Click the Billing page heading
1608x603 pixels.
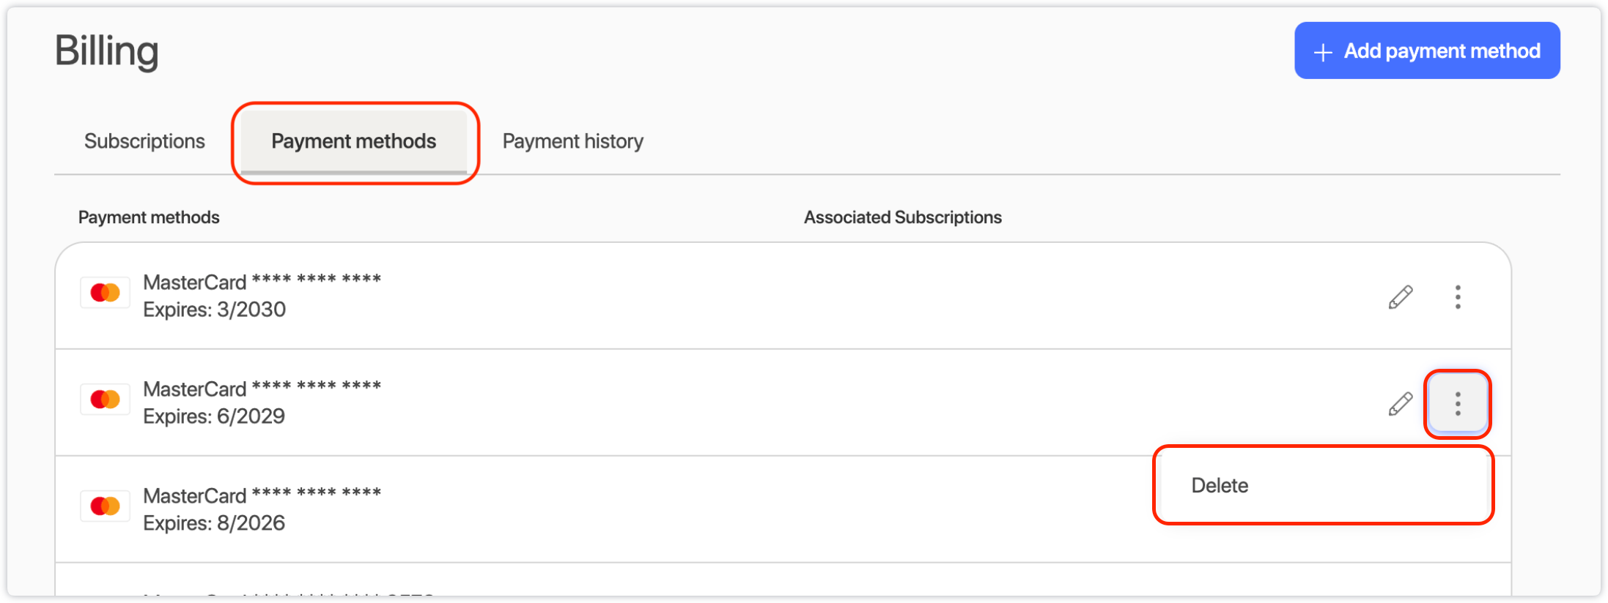[x=107, y=51]
